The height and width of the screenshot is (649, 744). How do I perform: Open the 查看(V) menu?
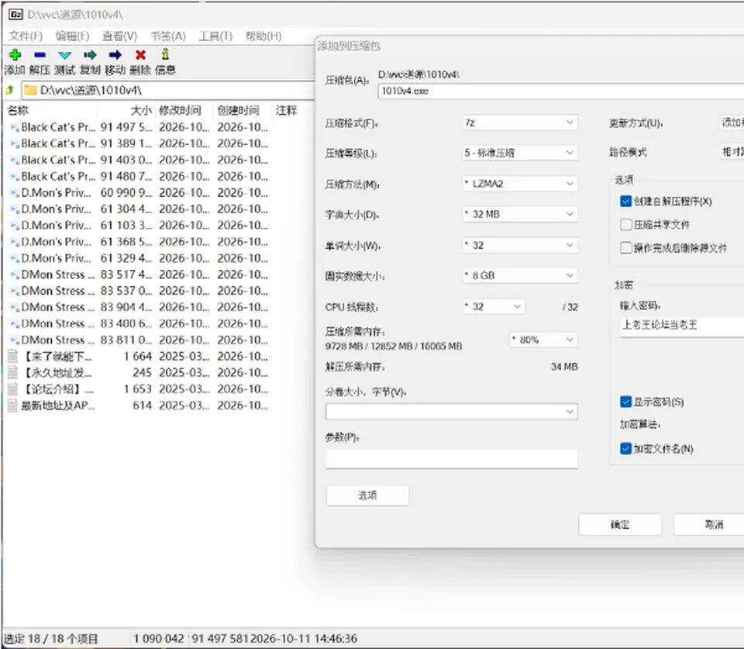(119, 36)
